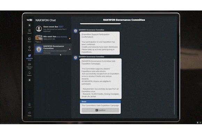202x135 pixels.
Task: Open the Geon-wook Bae conversation
Action: tap(53, 29)
